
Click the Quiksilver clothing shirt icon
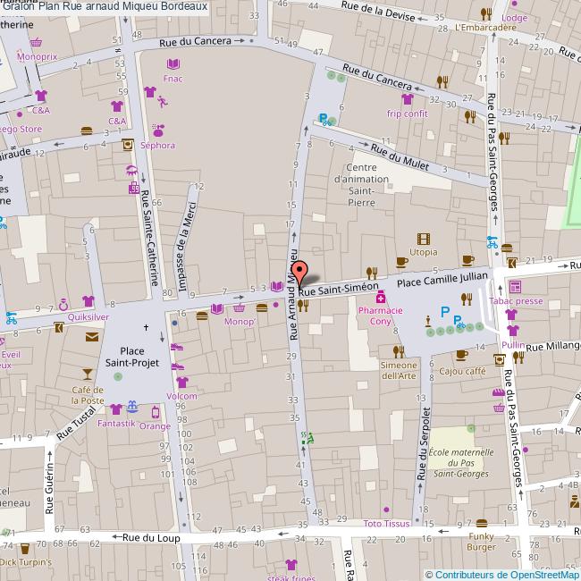click(88, 301)
